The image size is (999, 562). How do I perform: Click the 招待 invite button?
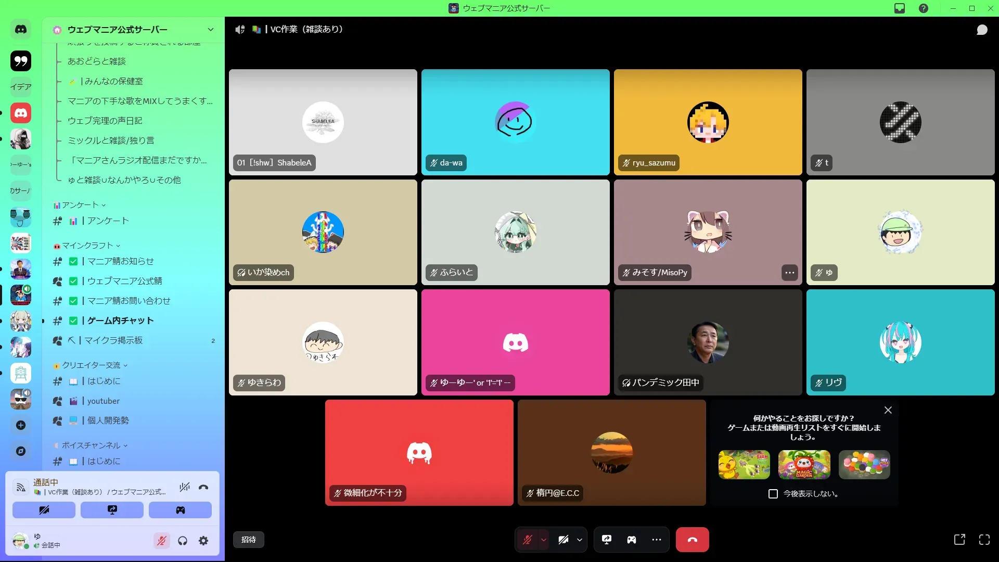(x=249, y=540)
